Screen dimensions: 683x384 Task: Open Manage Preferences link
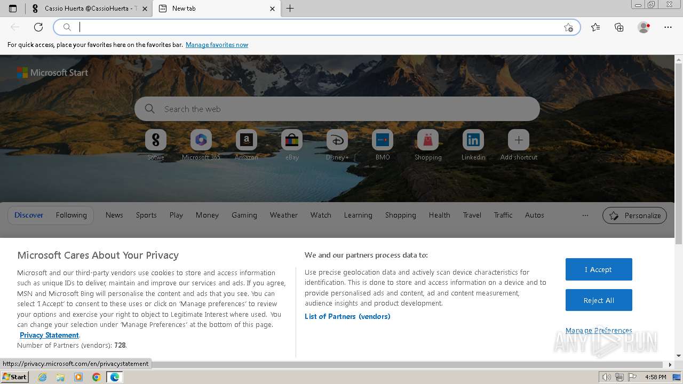pyautogui.click(x=599, y=331)
